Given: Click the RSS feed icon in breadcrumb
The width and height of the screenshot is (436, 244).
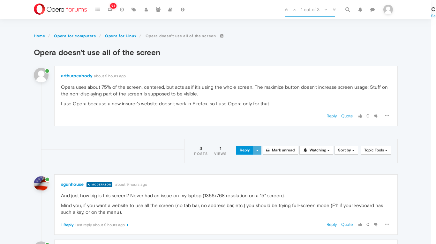Looking at the screenshot, I should point(222,36).
